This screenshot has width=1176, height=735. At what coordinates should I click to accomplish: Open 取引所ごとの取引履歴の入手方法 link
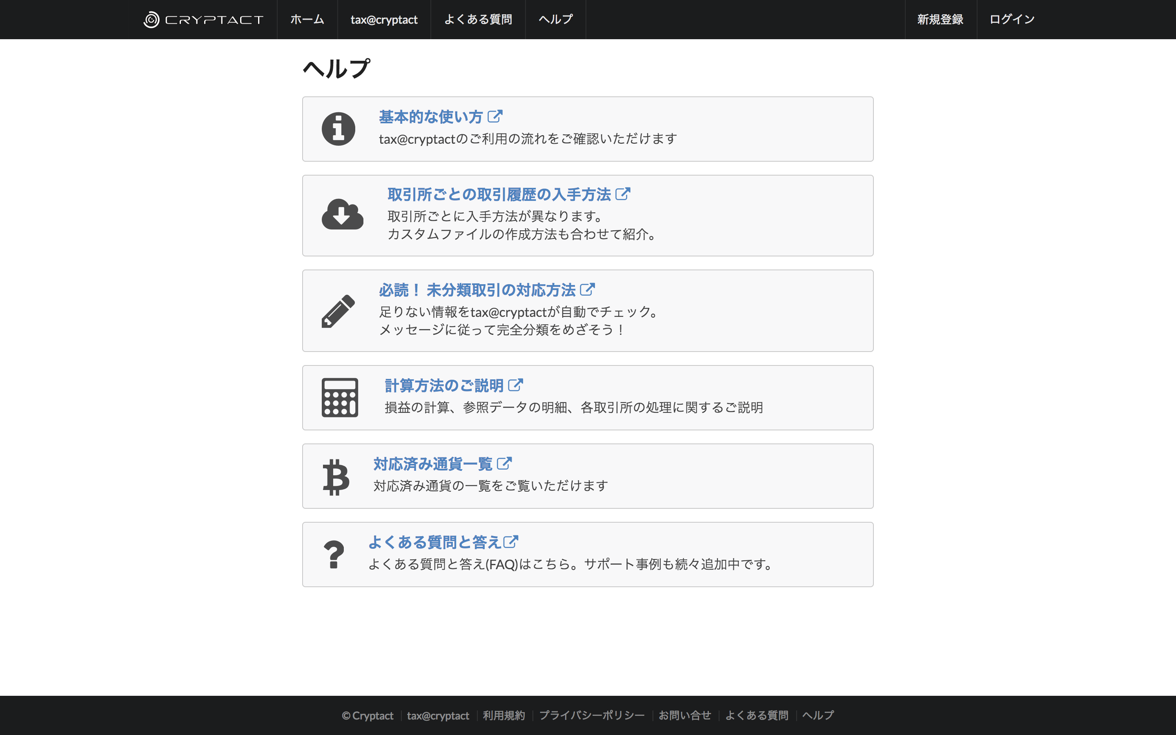pyautogui.click(x=499, y=194)
